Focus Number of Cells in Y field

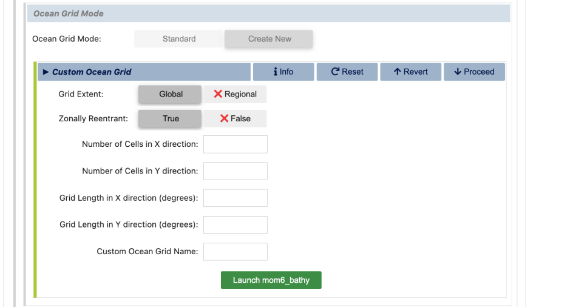[235, 171]
